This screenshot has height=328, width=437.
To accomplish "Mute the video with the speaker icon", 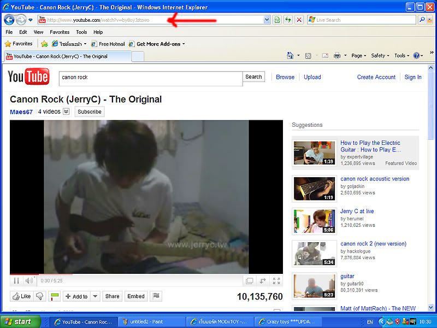I will (x=29, y=280).
